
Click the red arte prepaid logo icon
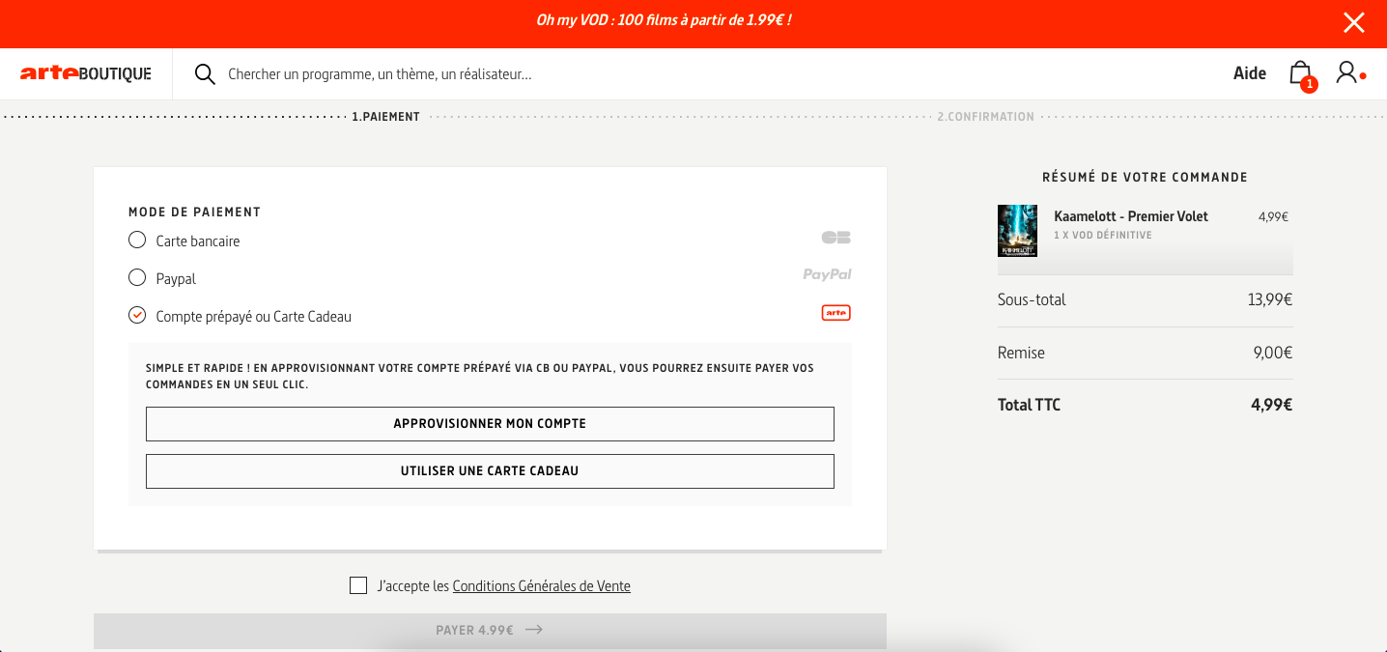tap(836, 313)
